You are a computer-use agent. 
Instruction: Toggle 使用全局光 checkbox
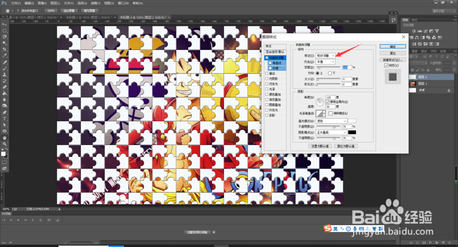[327, 102]
